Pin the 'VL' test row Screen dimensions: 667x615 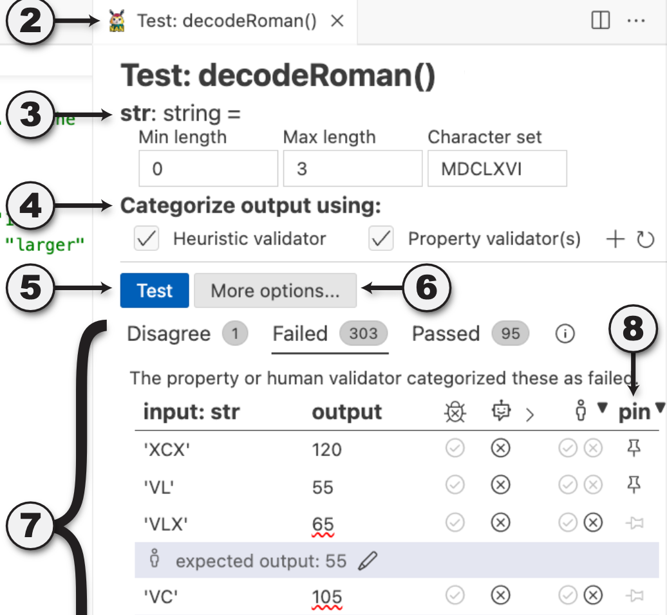coord(634,484)
